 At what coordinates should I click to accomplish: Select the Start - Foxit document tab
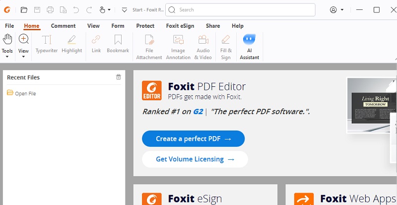tap(148, 10)
